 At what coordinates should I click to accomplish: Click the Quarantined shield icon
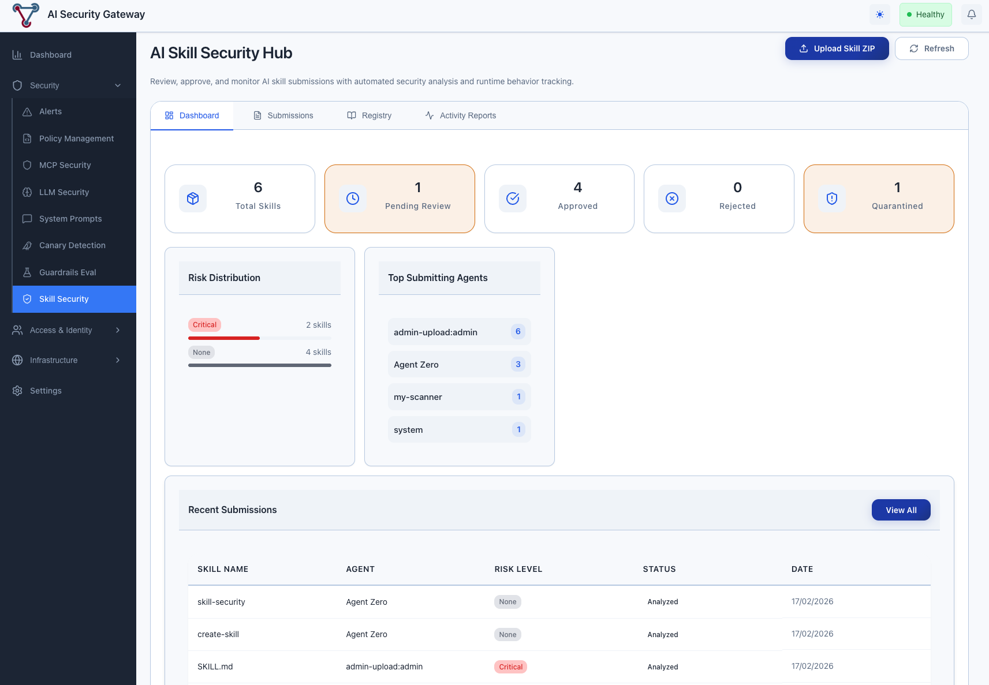832,199
